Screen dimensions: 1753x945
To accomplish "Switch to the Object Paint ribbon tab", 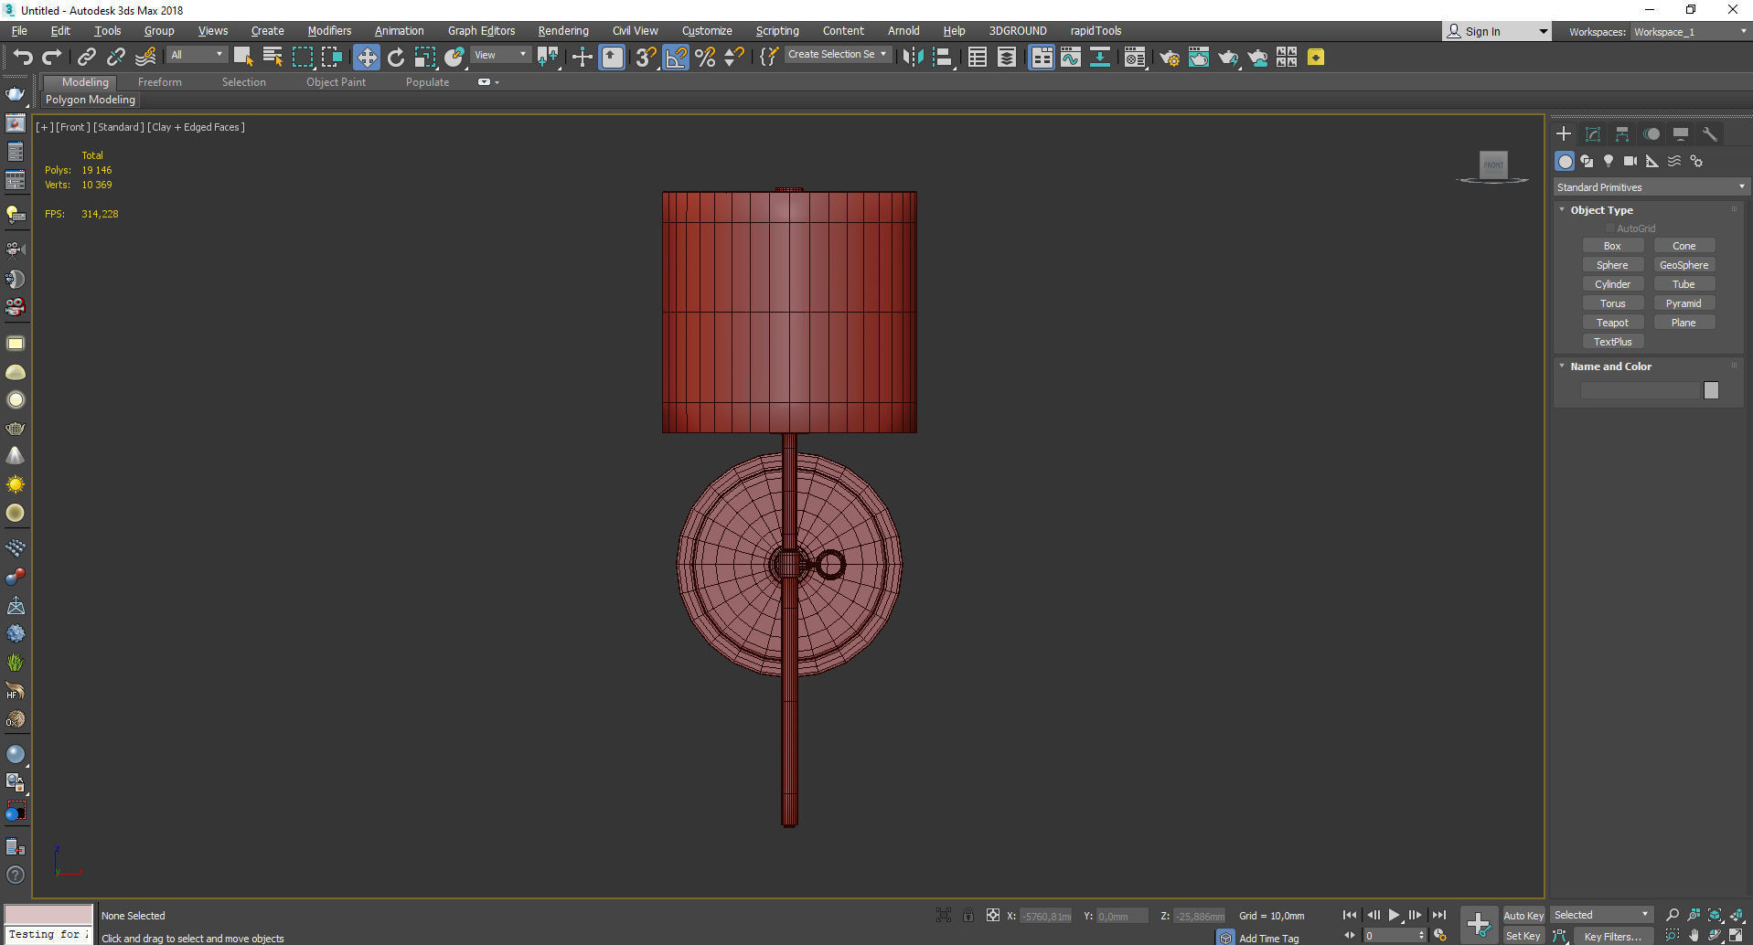I will tap(336, 82).
